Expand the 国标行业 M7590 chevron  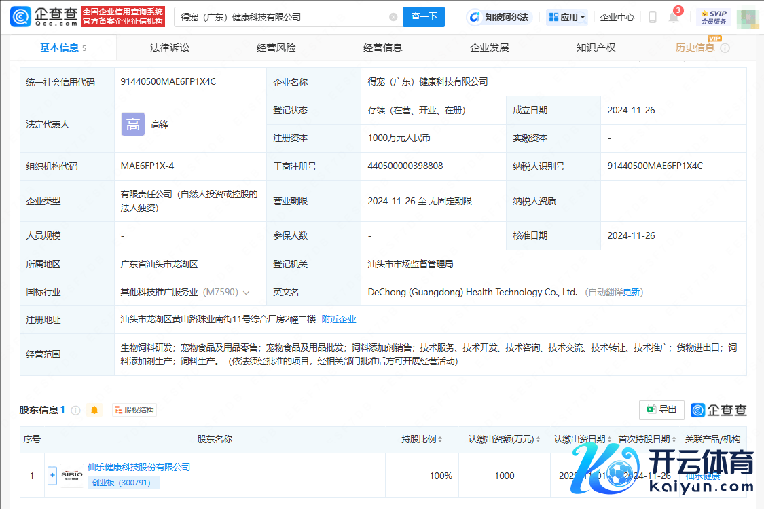246,293
